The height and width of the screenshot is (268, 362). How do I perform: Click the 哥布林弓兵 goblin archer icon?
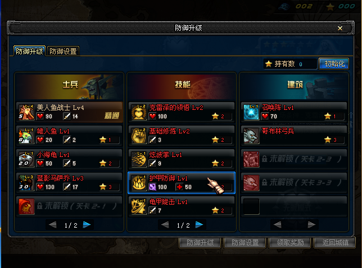point(251,136)
